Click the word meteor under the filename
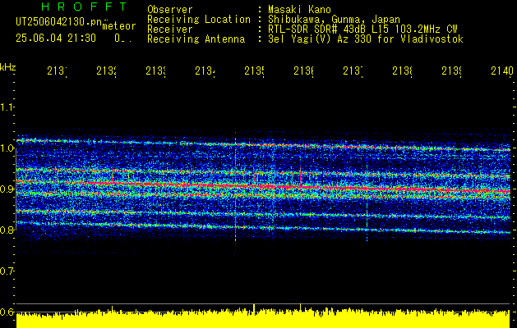This screenshot has height=328, width=517. pos(119,26)
